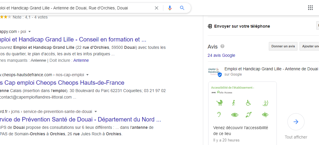Click the send-to-phone icon beside Envoyer
This screenshot has height=145, width=319.
pyautogui.click(x=210, y=26)
